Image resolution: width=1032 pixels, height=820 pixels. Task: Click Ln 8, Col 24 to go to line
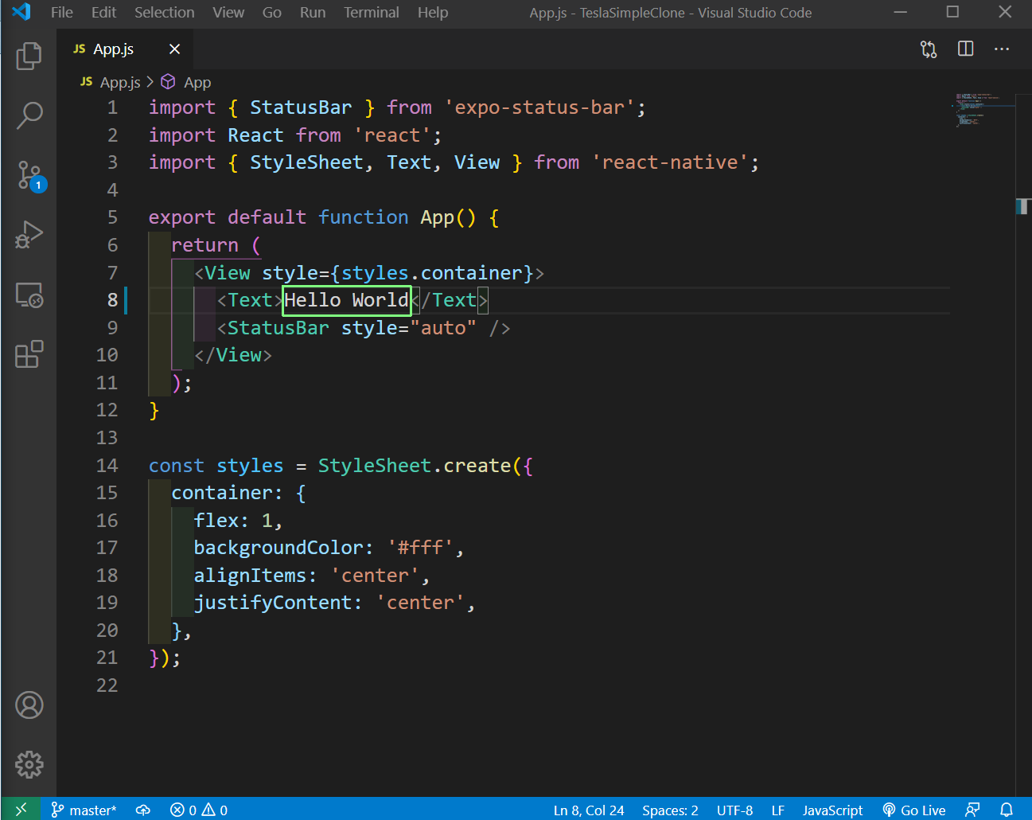coord(589,810)
